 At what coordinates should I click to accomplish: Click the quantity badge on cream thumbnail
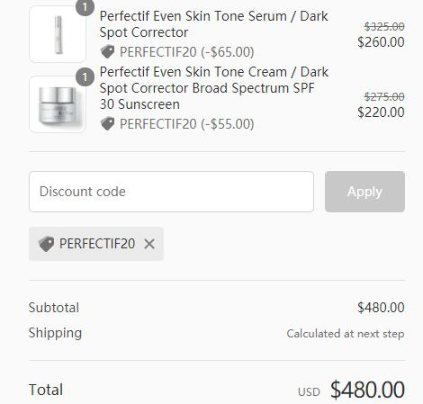click(85, 77)
